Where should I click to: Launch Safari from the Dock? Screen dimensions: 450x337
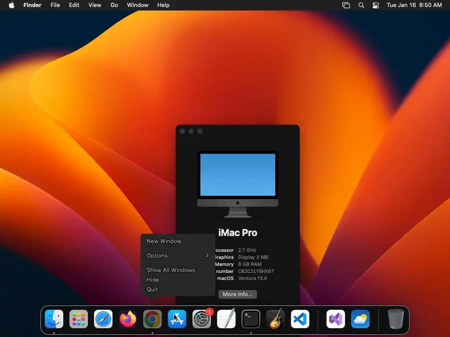pos(103,319)
